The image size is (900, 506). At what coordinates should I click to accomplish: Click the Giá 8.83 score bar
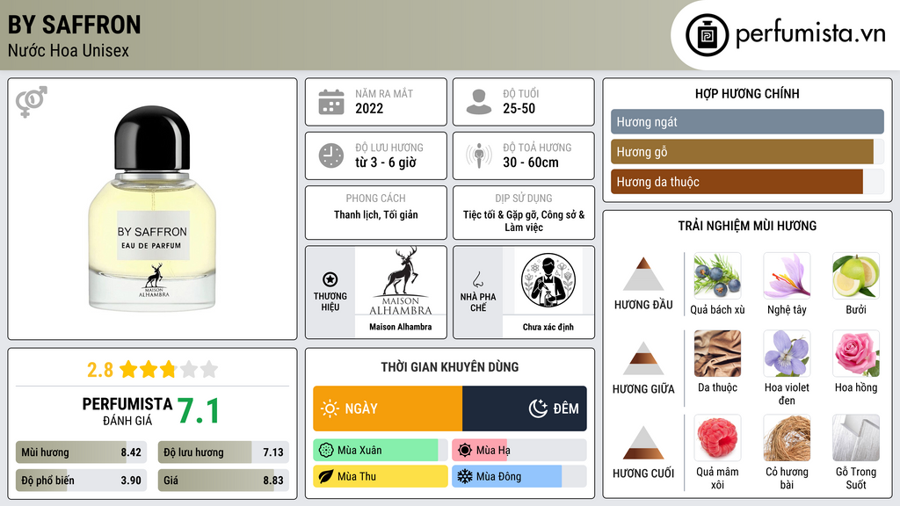pos(223,481)
